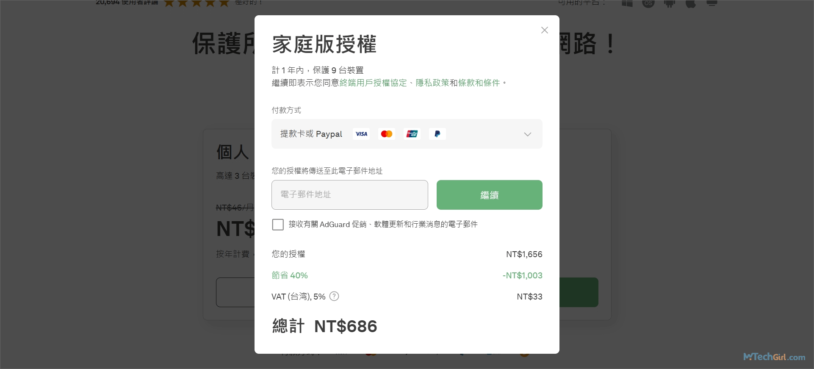The width and height of the screenshot is (814, 369).
Task: Click the Windows platform icon
Action: point(627,3)
